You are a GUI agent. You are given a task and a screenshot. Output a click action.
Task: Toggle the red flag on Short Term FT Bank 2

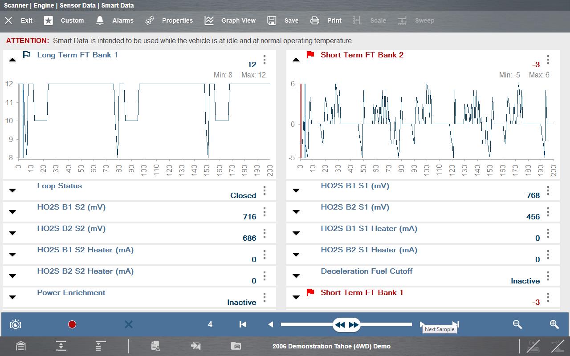[x=310, y=55]
